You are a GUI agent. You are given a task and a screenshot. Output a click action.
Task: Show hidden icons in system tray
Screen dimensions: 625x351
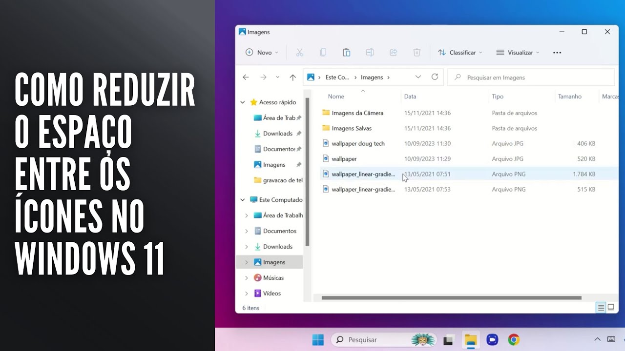(597, 339)
